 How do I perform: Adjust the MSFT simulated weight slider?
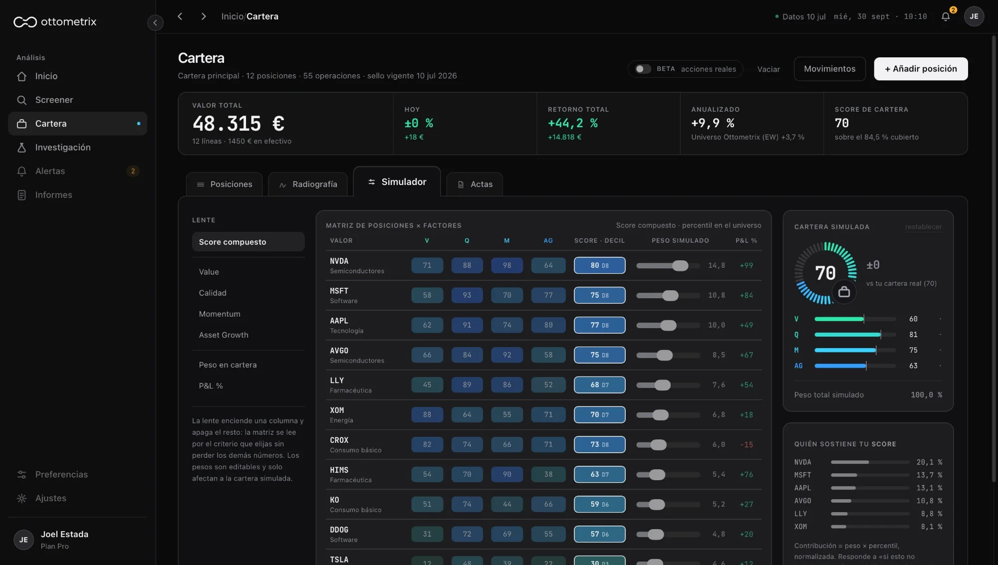pos(668,296)
